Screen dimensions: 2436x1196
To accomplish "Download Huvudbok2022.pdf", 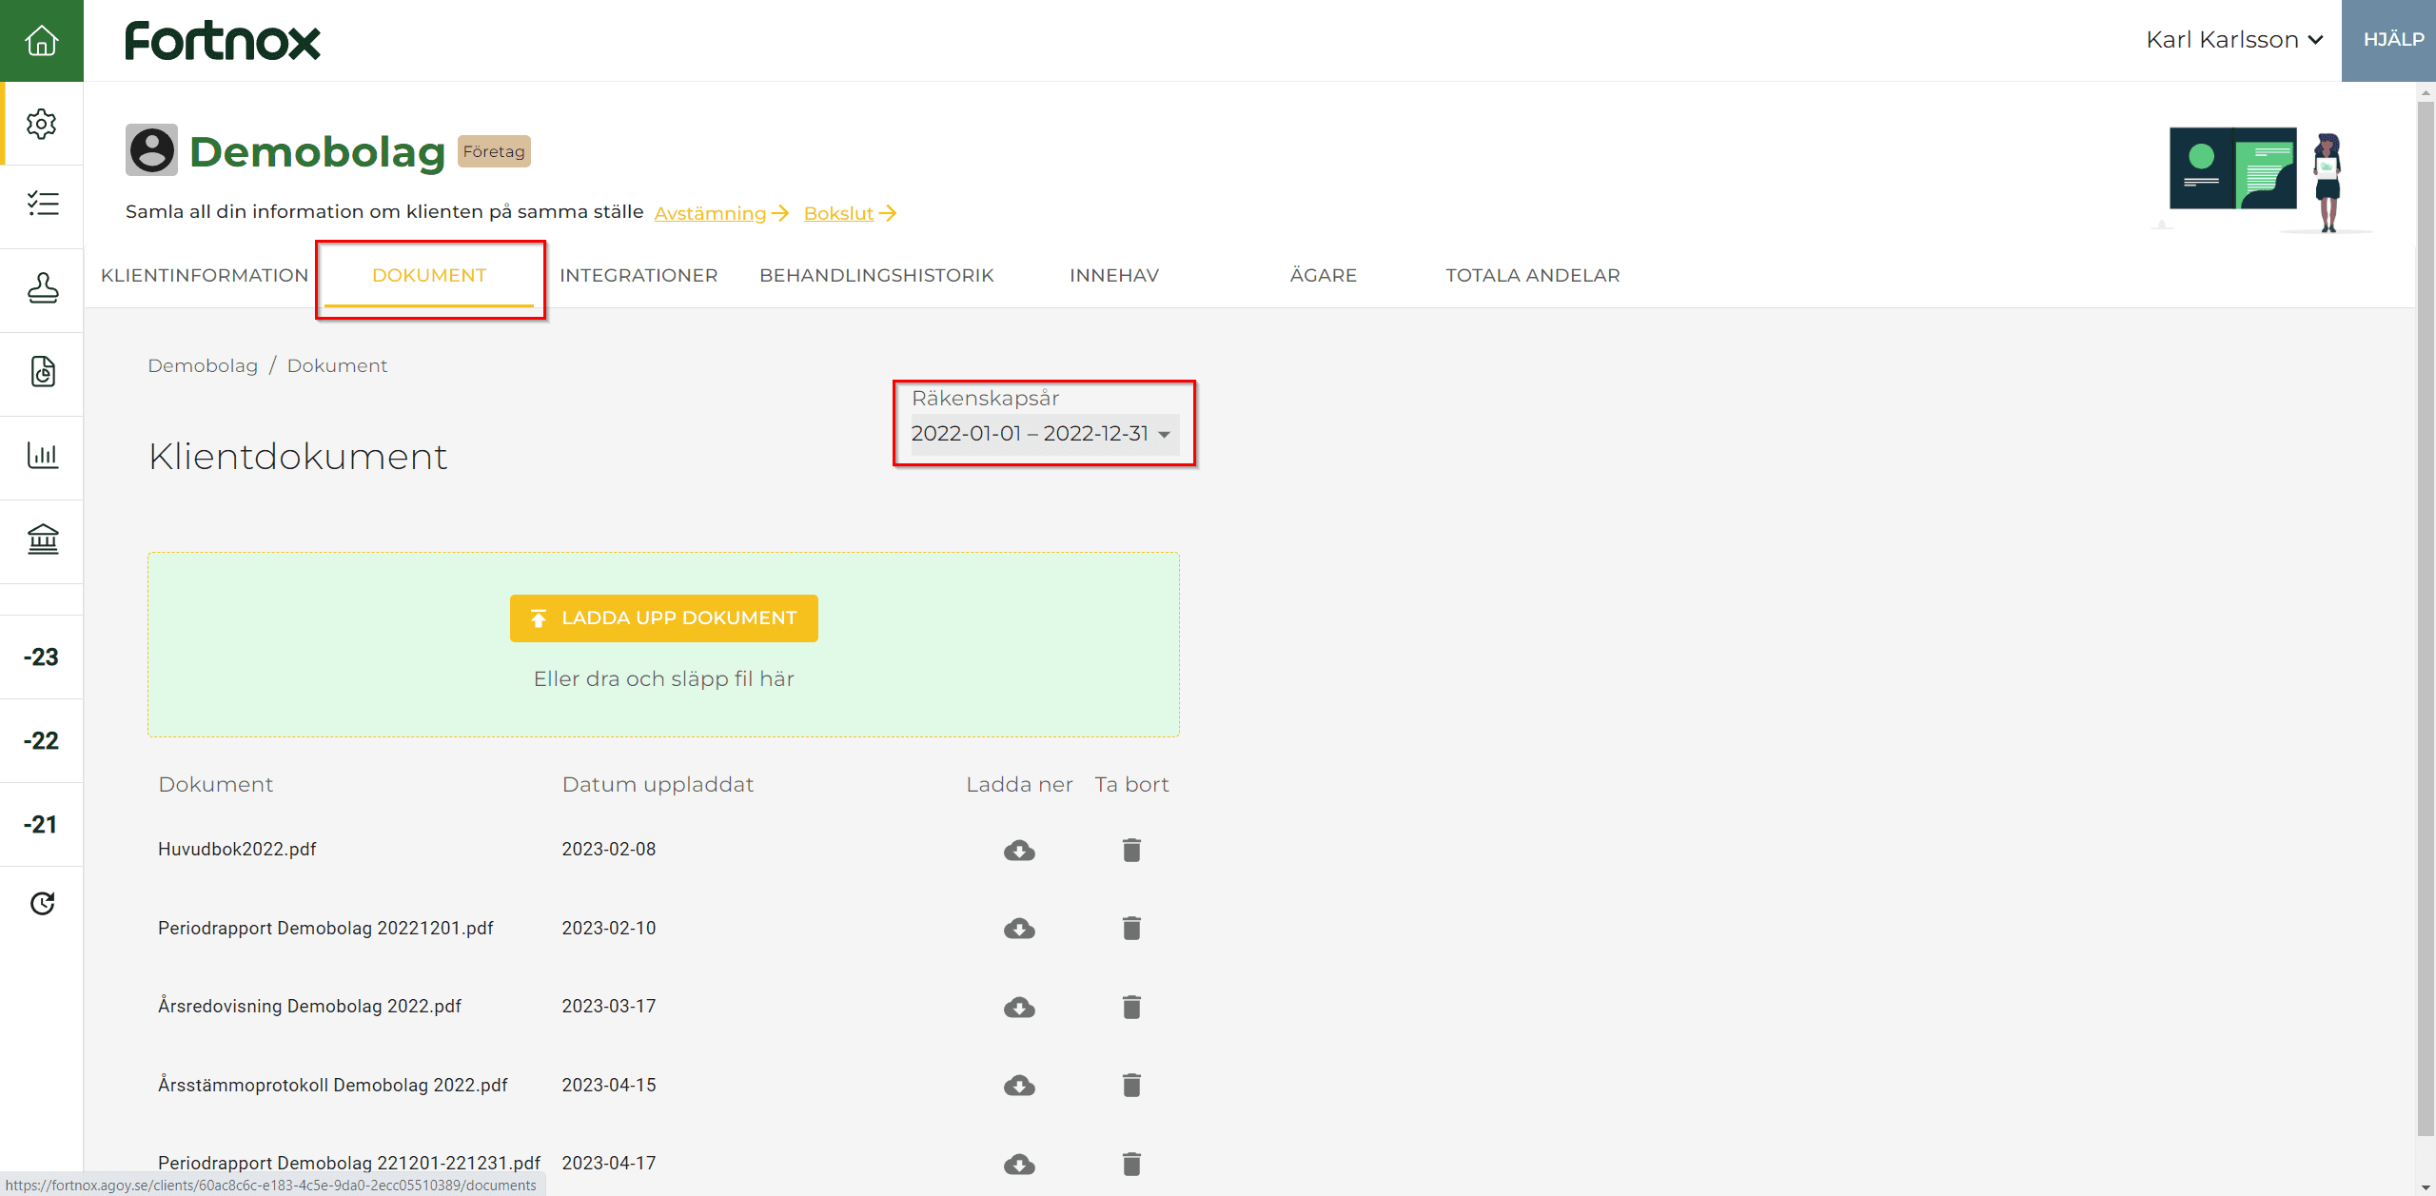I will point(1019,850).
